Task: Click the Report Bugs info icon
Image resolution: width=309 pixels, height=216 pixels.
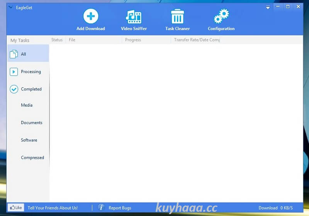Action: tap(101, 207)
